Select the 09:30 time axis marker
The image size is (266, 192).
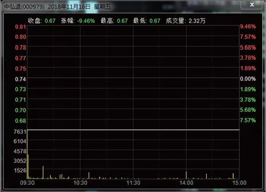click(27, 183)
